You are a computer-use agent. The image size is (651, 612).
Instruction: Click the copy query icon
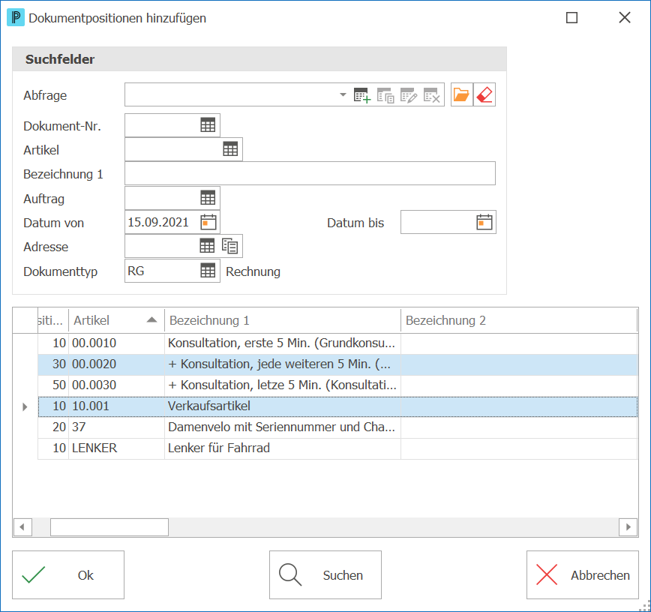(x=385, y=95)
